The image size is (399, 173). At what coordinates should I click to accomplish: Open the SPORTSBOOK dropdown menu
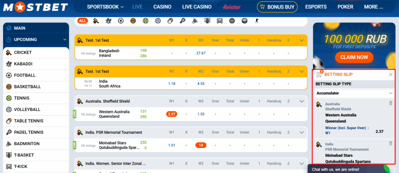[x=105, y=7]
